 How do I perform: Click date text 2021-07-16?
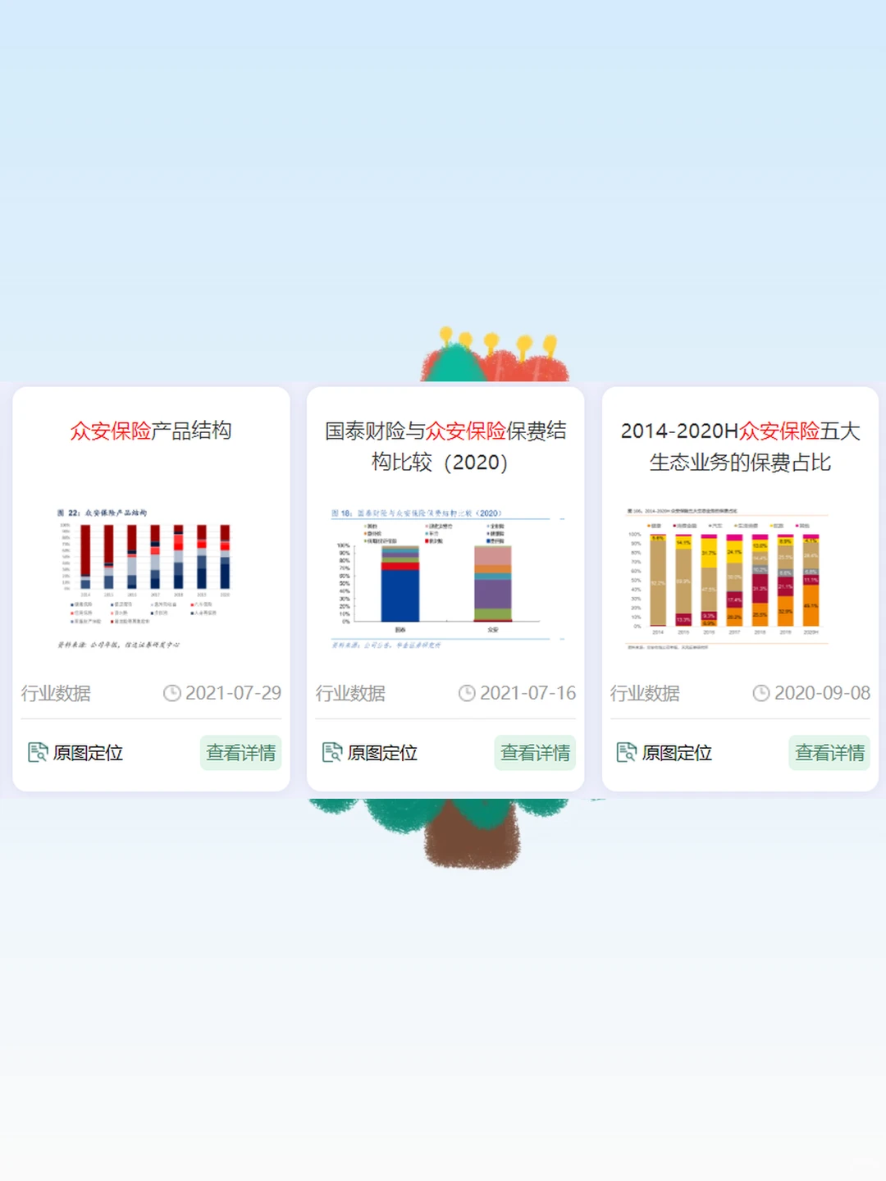[527, 693]
